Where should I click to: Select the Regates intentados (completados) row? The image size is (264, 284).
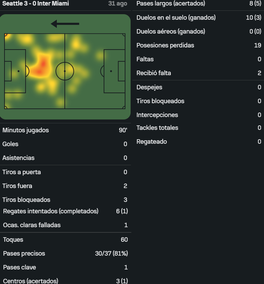65,211
